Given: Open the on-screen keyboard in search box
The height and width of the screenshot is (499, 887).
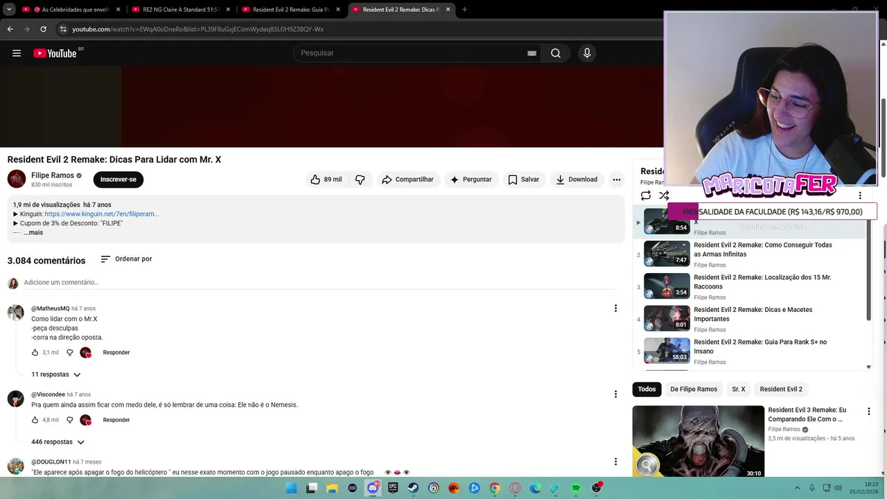Looking at the screenshot, I should [532, 53].
